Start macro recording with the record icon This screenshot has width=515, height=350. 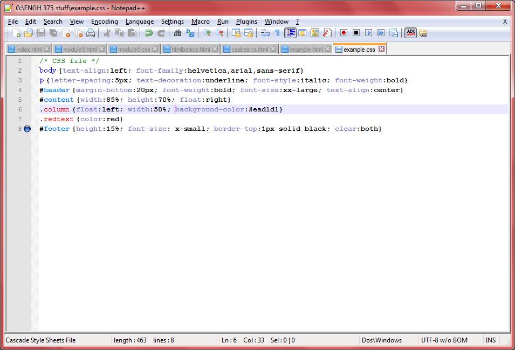click(344, 33)
